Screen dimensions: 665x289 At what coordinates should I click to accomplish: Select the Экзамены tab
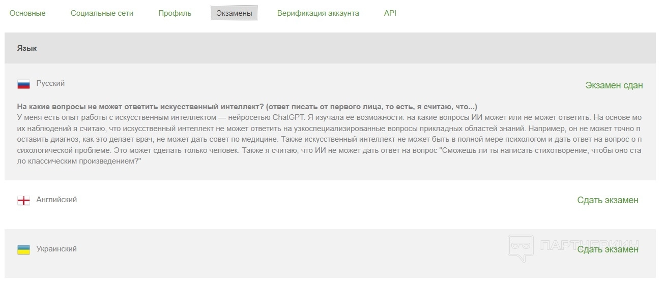(x=234, y=13)
